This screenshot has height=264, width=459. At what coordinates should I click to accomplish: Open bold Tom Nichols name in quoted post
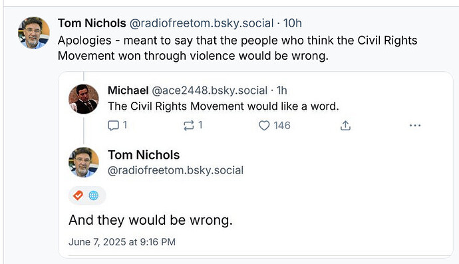[144, 155]
